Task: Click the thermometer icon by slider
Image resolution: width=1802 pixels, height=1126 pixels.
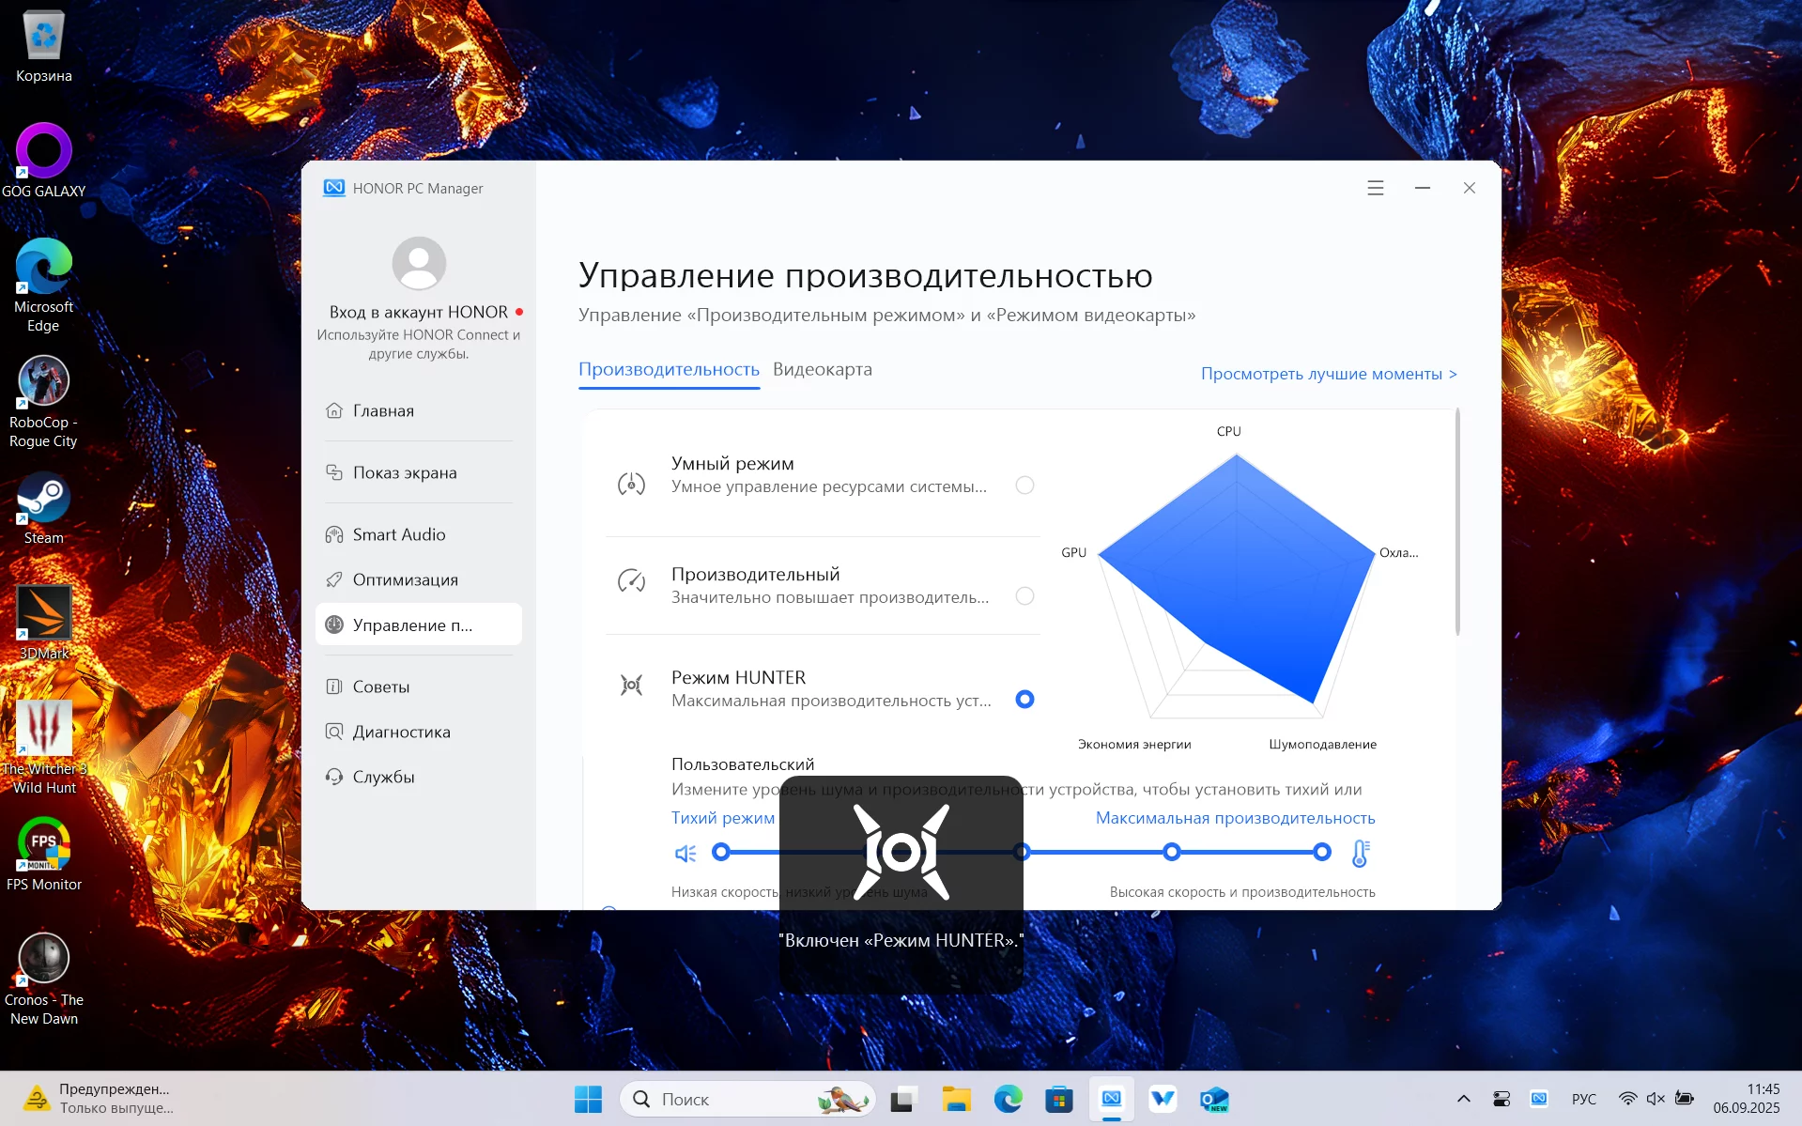Action: 1360,853
